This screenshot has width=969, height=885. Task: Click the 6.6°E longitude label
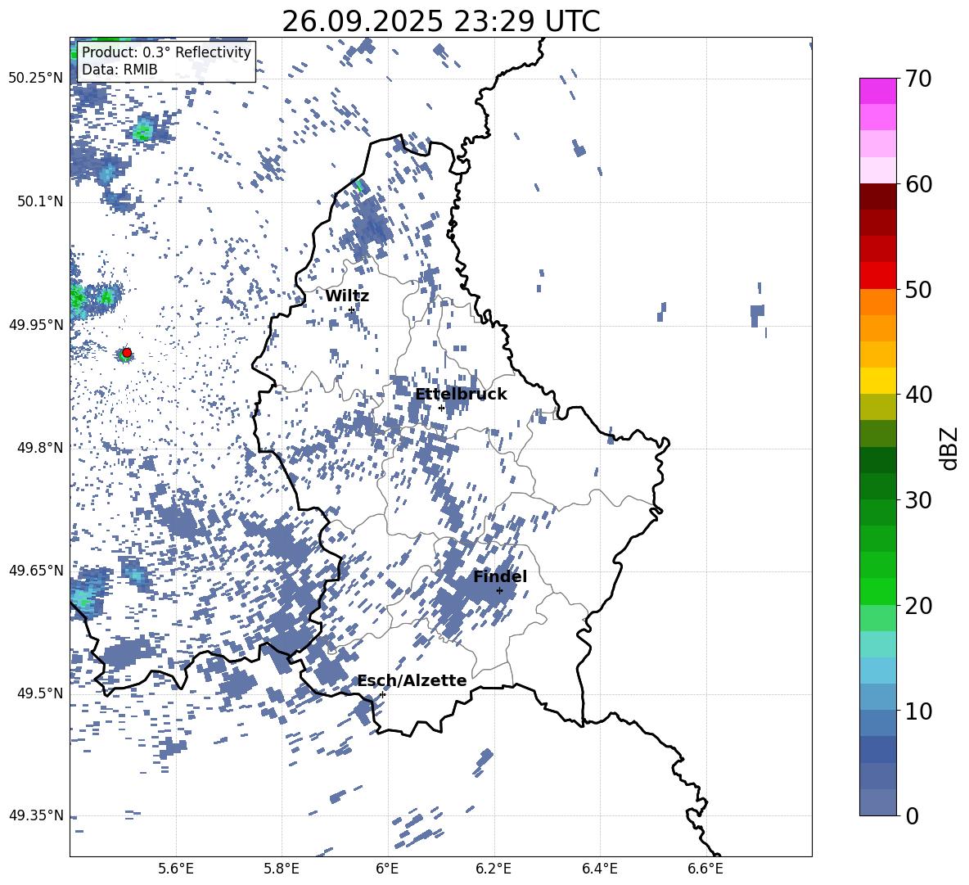705,869
